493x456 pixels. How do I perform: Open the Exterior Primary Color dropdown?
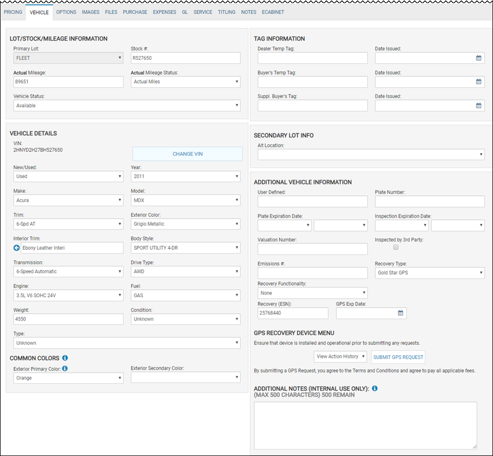(x=68, y=378)
